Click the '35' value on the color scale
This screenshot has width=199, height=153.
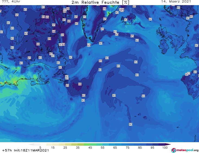(x=78, y=148)
